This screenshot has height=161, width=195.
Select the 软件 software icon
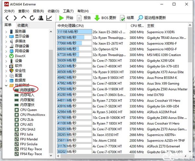(x=11, y=66)
